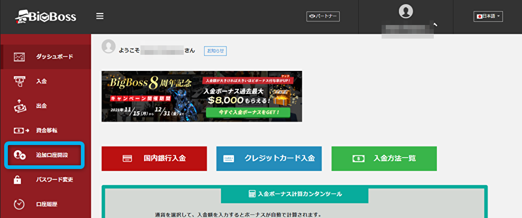Click the CARD icon on クレジットカード入金
Viewport: 522px width, 218px height.
click(x=229, y=159)
